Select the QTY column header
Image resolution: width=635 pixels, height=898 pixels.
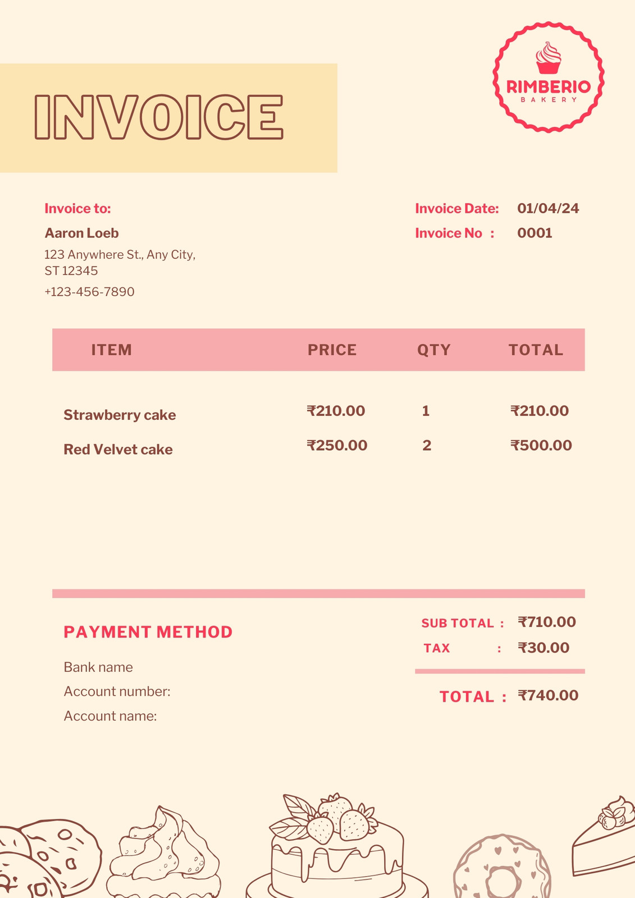pos(434,350)
